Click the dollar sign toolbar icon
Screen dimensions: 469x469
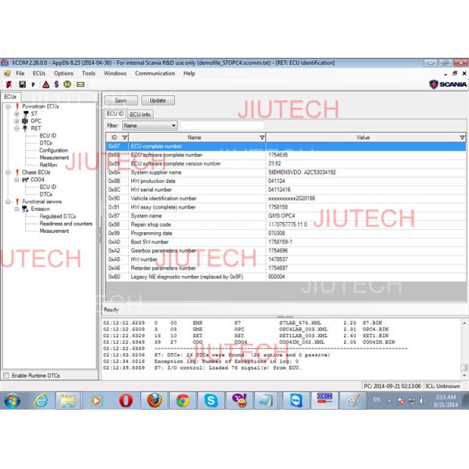click(56, 84)
